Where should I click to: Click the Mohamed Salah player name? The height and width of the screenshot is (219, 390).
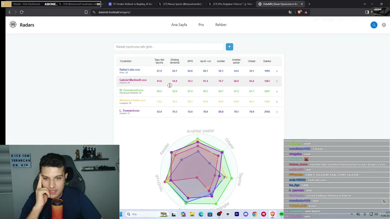[x=129, y=100]
